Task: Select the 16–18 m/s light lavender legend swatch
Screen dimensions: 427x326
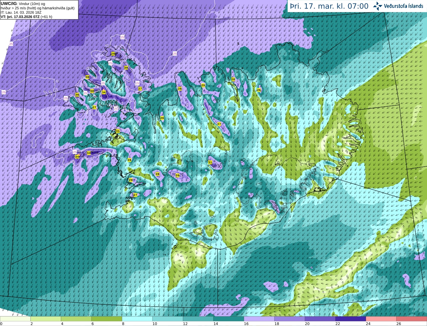Action: 259,319
